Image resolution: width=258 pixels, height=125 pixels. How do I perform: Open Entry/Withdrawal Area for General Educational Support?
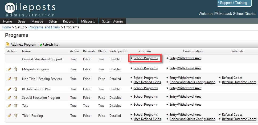click(185, 58)
